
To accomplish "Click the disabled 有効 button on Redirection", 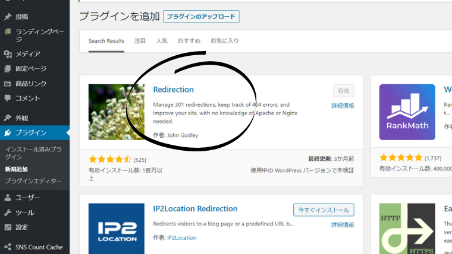I will (x=344, y=91).
